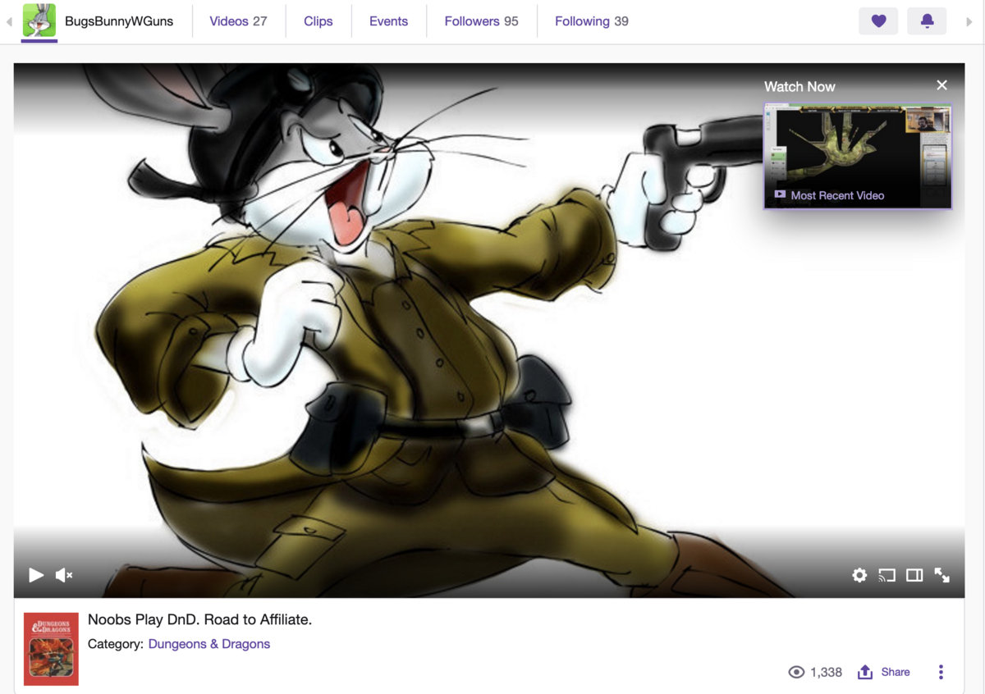Play the Most Recent Video thumbnail

pyautogui.click(x=857, y=156)
